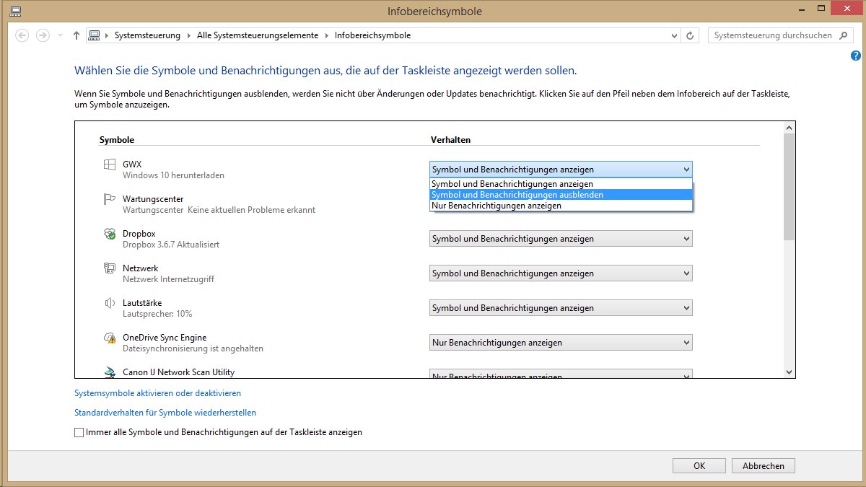This screenshot has height=487, width=866.
Task: Select 'Nur Benachrichtigungen anzeigen' option in open list
Action: click(x=561, y=206)
